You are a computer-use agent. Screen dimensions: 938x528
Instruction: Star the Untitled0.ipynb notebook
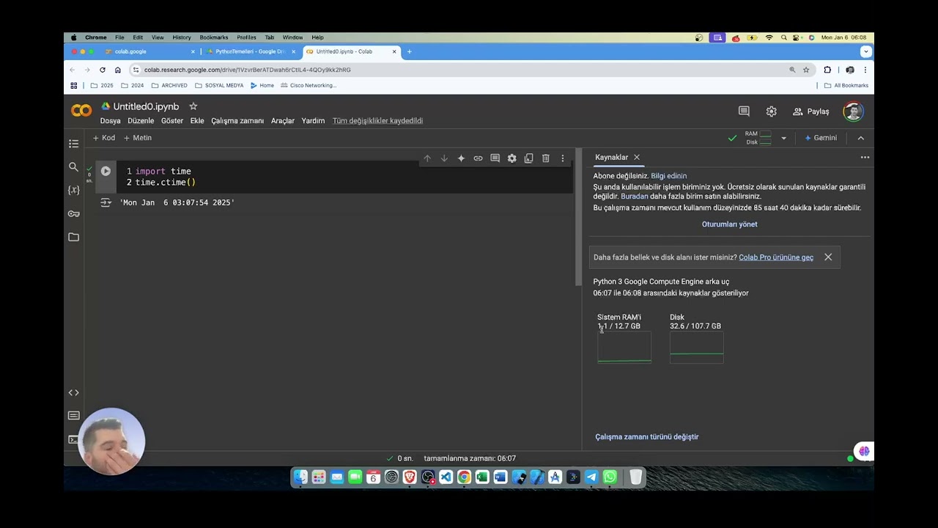193,106
